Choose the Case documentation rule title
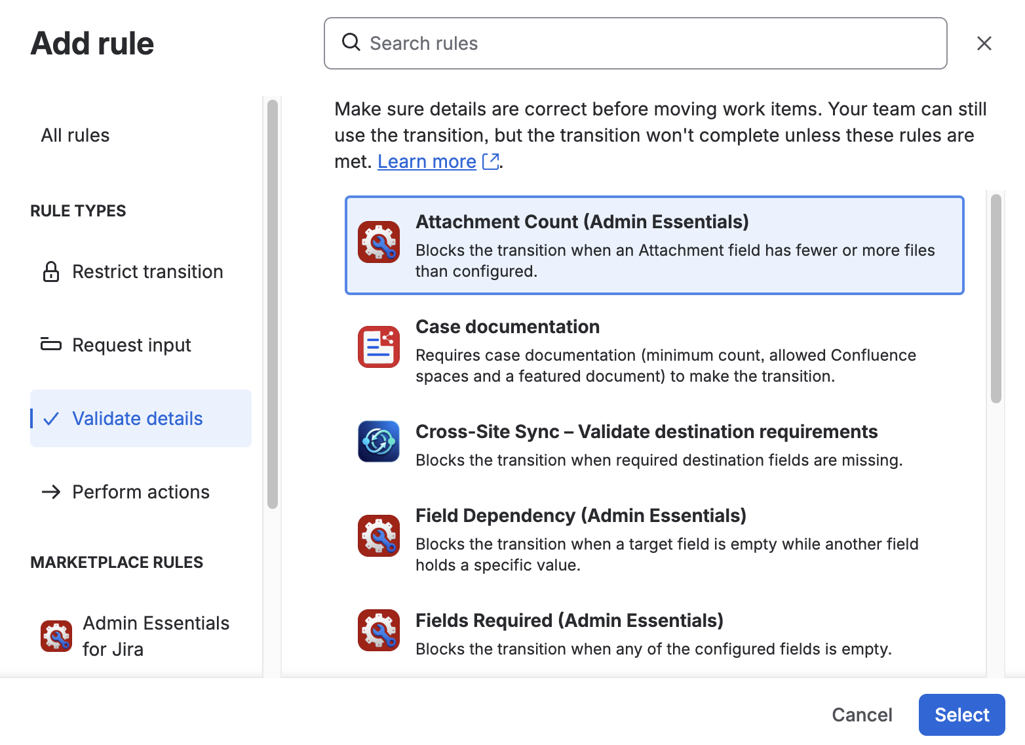1025x745 pixels. (x=507, y=327)
